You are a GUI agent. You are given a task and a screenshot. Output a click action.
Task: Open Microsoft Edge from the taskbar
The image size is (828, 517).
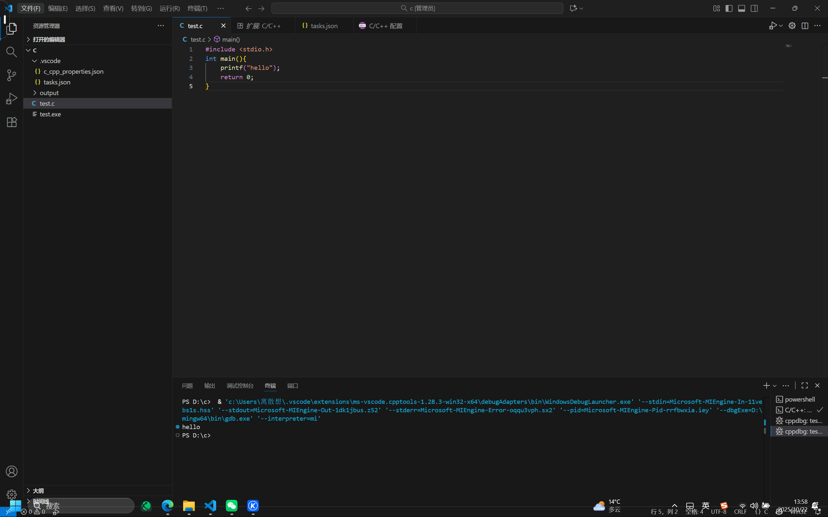click(168, 505)
